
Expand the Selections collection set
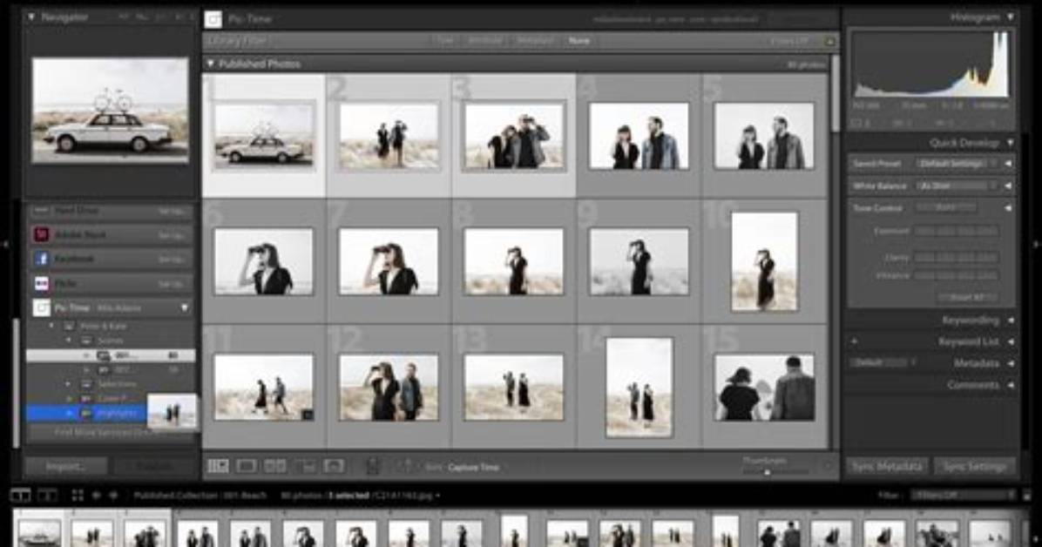point(68,384)
